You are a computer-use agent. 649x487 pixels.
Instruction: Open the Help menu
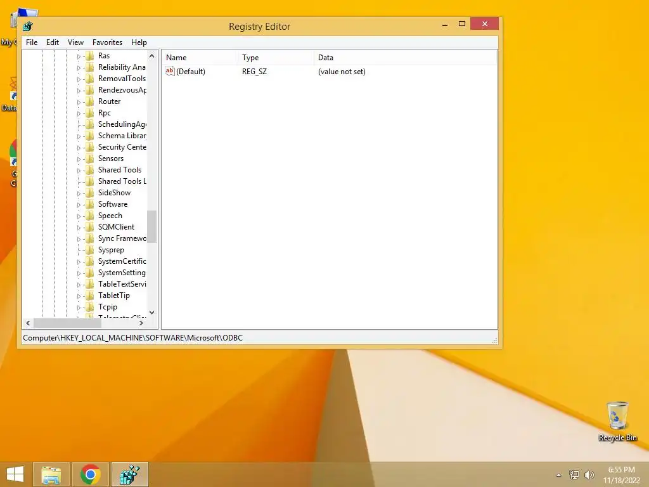click(x=139, y=42)
